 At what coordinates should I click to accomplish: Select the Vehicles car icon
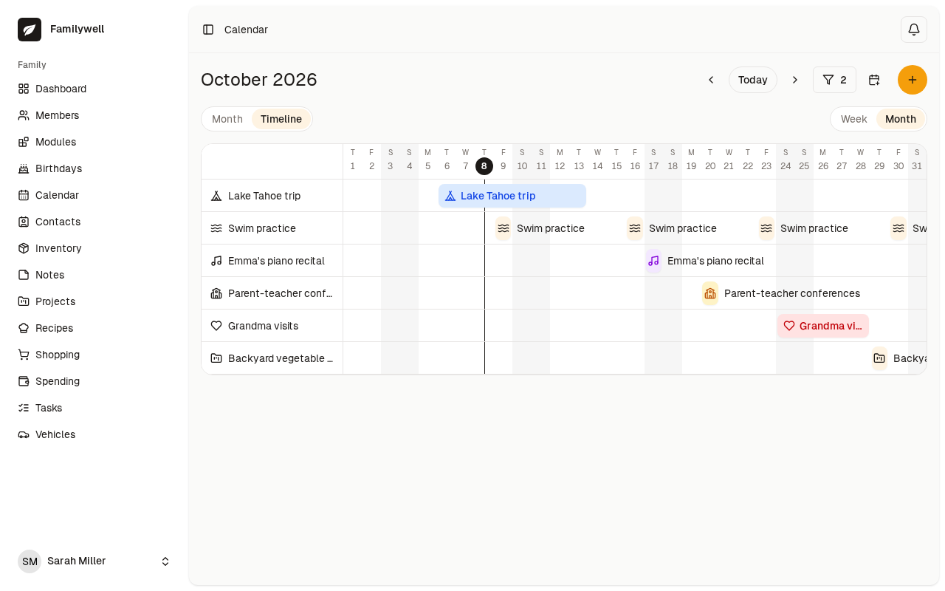pyautogui.click(x=24, y=434)
